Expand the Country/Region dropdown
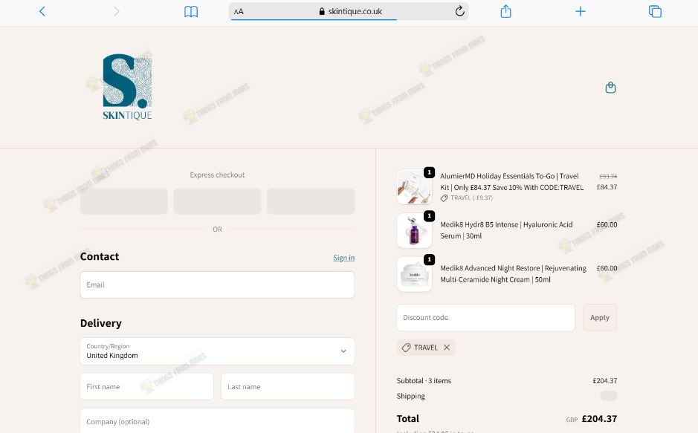Viewport: 698px width, 433px height. point(217,351)
